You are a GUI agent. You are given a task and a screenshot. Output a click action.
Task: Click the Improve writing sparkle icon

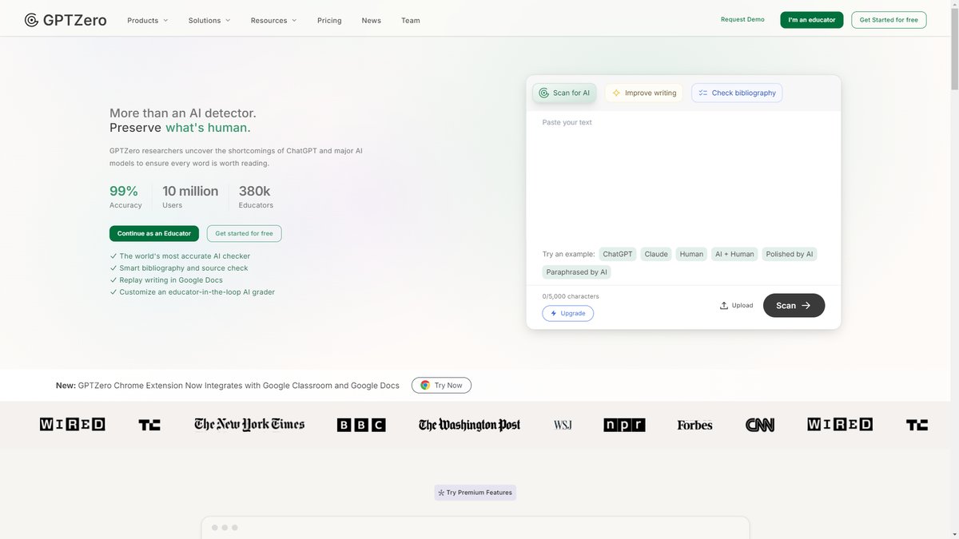pos(616,93)
